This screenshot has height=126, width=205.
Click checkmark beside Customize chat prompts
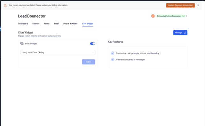[x=113, y=53]
